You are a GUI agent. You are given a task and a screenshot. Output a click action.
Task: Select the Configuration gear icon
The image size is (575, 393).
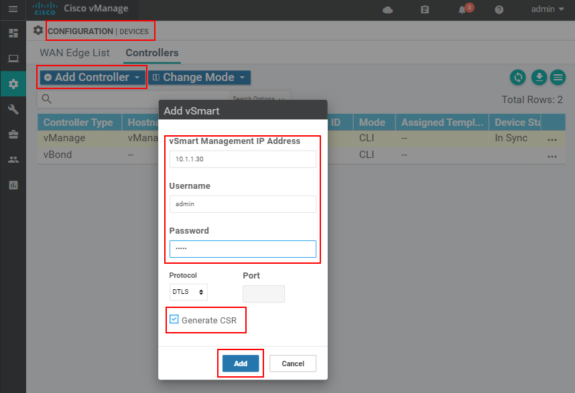pyautogui.click(x=12, y=84)
